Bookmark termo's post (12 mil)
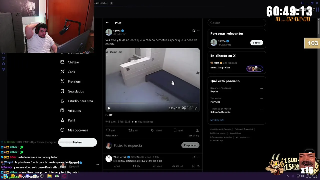 [178, 130]
